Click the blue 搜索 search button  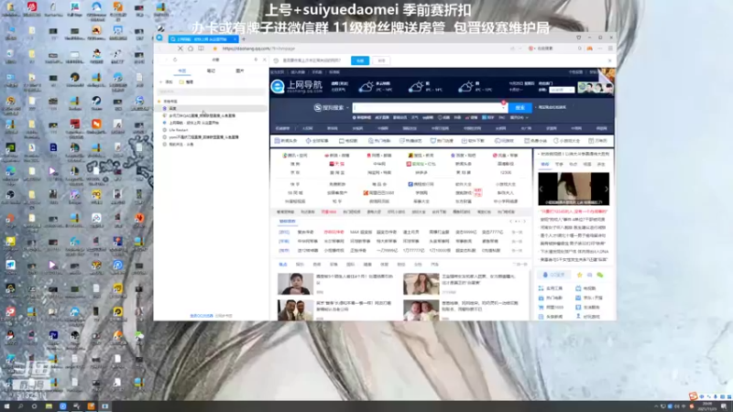pyautogui.click(x=520, y=108)
